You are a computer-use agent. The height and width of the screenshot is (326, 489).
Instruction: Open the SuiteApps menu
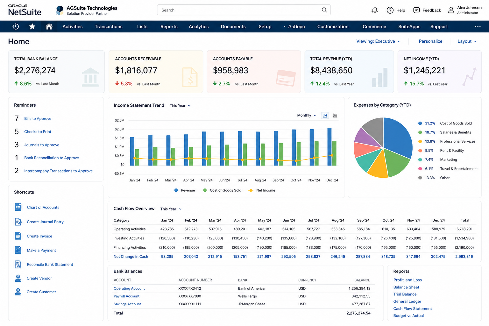(409, 27)
